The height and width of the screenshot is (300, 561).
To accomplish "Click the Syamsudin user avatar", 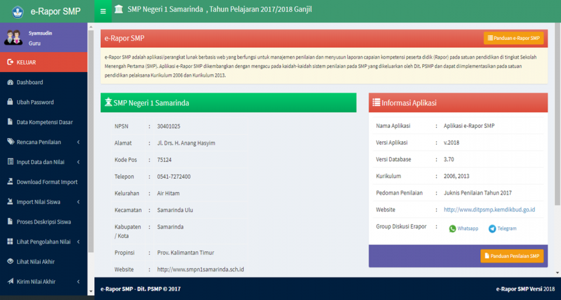I will coord(13,37).
